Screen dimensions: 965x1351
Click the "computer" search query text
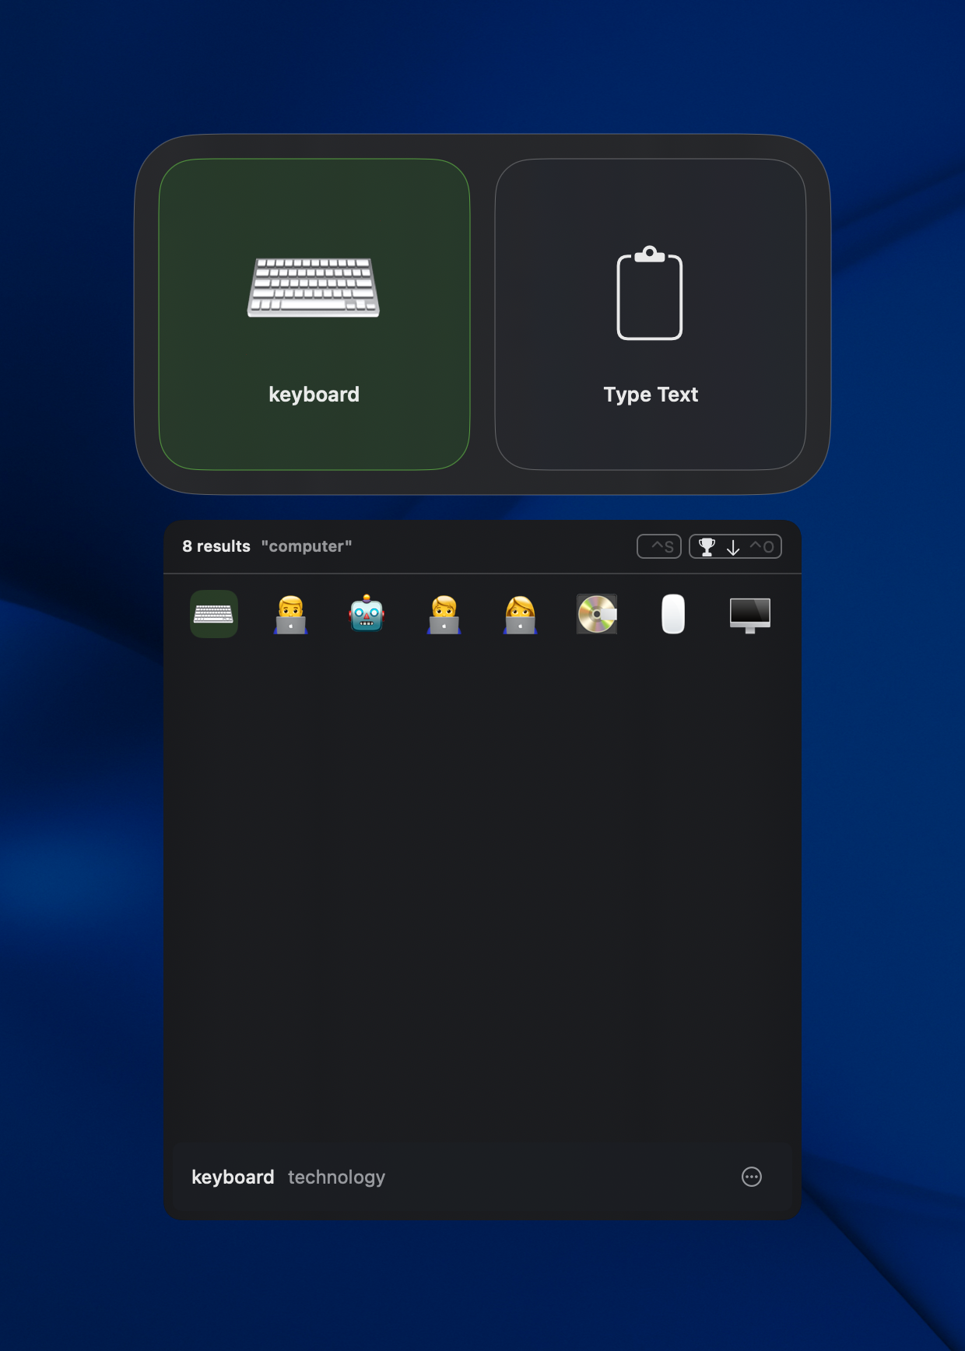[307, 546]
